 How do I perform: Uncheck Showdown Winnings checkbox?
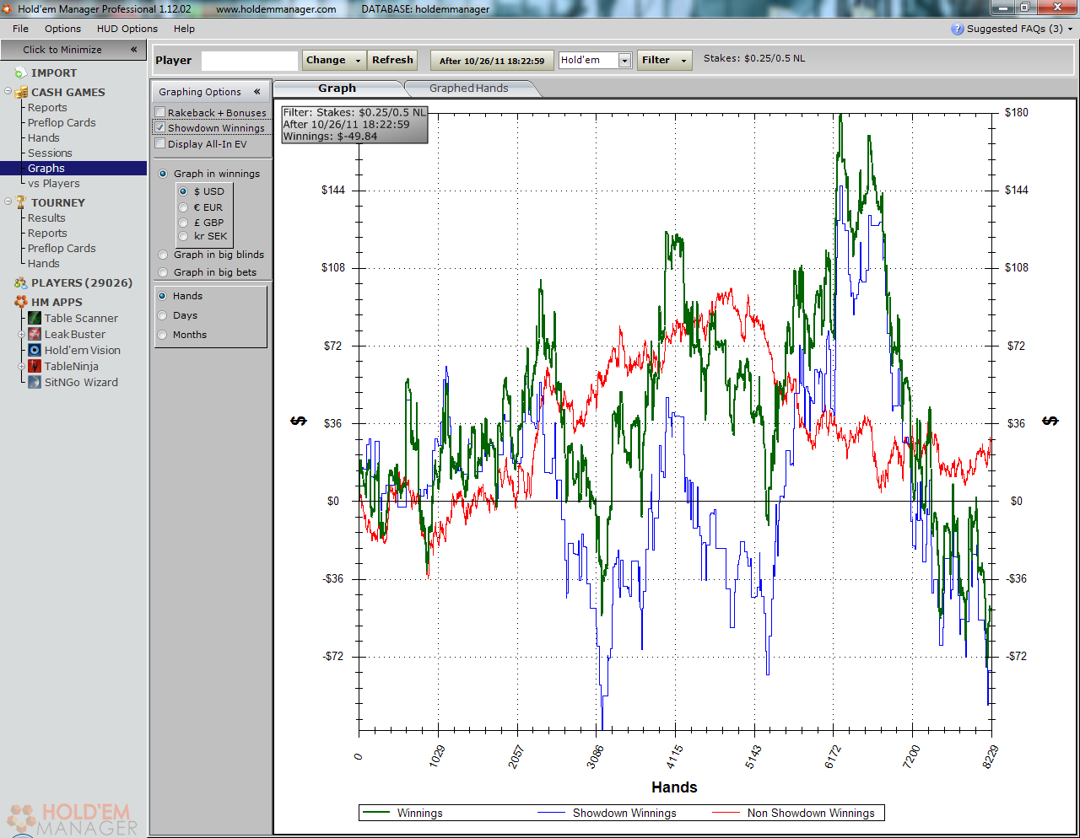(x=159, y=127)
